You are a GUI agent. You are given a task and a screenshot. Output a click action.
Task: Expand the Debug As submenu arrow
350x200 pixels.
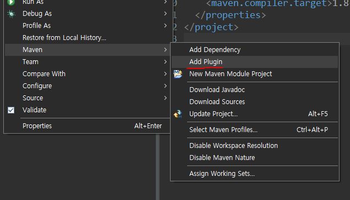click(x=166, y=14)
